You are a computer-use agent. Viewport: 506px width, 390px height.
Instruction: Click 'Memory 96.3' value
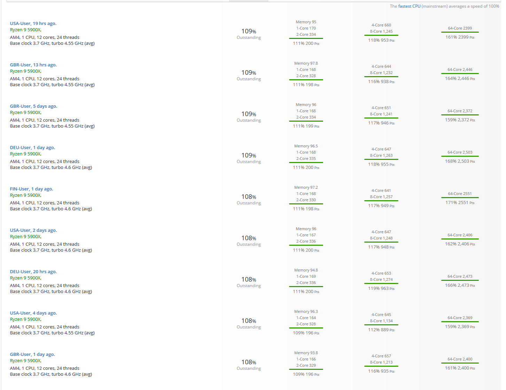tap(306, 311)
